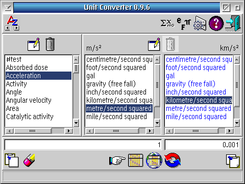Edit category with the left pencil icon
Screen dimensions: 245x184
[x=34, y=44]
